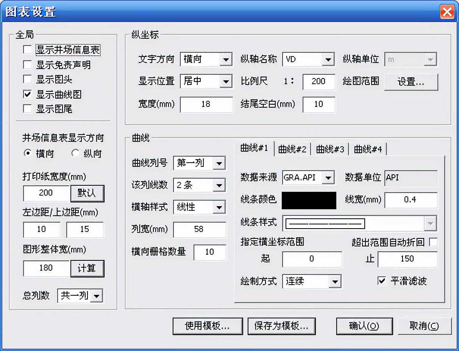
Task: Click the 比例尺 input field showing 200
Action: tap(319, 81)
